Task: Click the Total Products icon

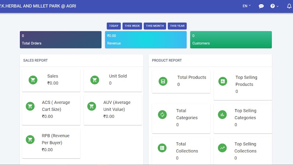Action: (163, 81)
